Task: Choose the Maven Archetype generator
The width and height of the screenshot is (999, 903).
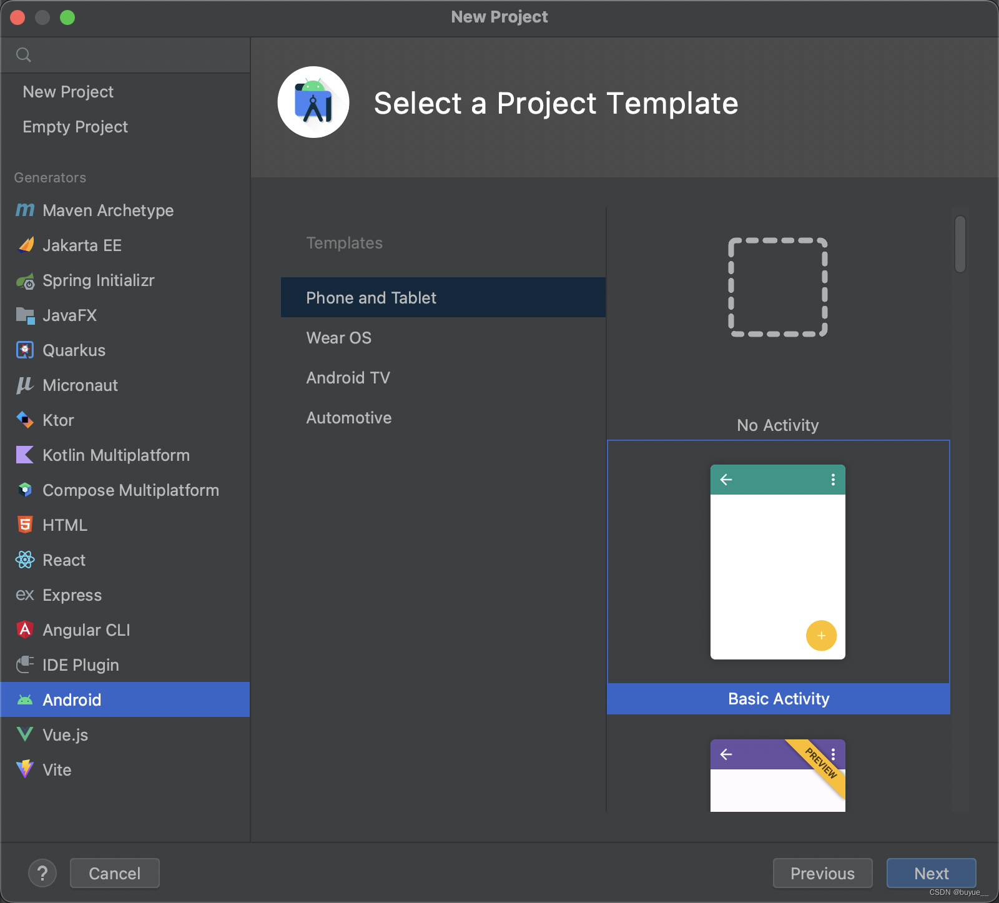Action: coord(125,210)
